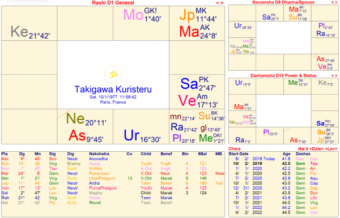Open the Rashi D1 General chart title

pos(113,3)
